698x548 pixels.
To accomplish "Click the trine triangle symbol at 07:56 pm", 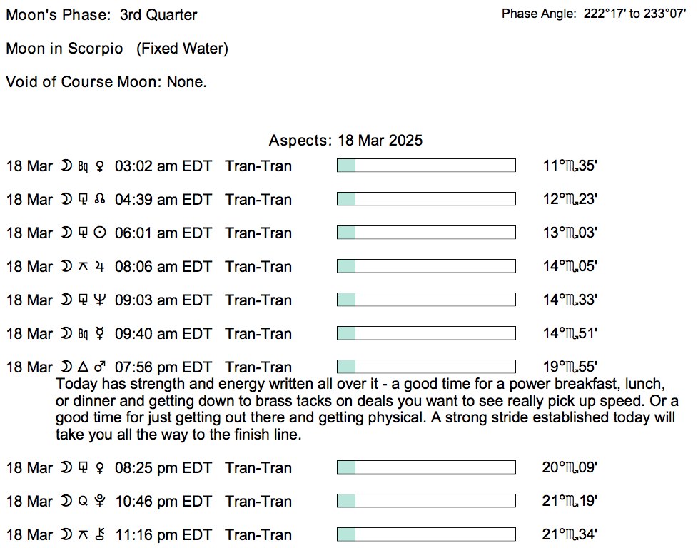I will click(x=82, y=367).
